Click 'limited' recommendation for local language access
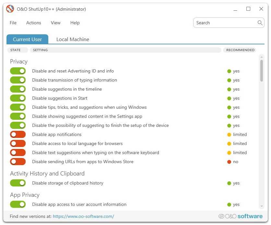The image size is (271, 225). pyautogui.click(x=237, y=143)
